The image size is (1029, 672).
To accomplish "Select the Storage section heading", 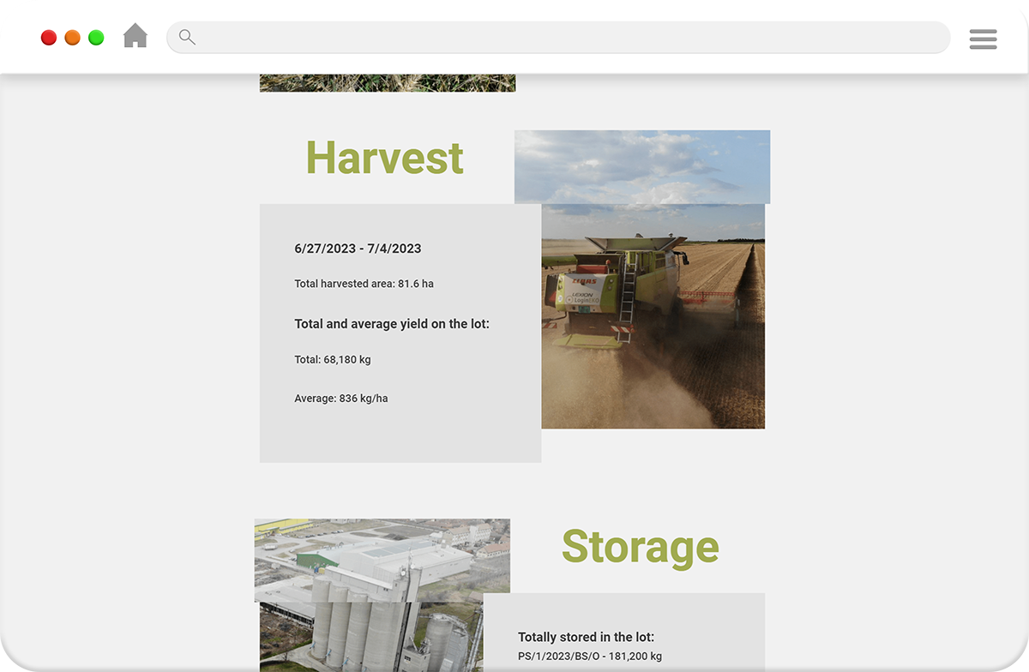I will click(x=641, y=546).
